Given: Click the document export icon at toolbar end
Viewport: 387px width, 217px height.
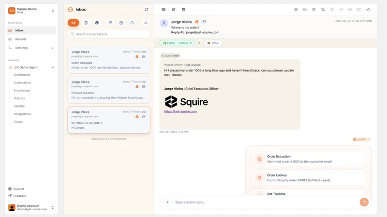Looking at the screenshot, I should tap(368, 9).
